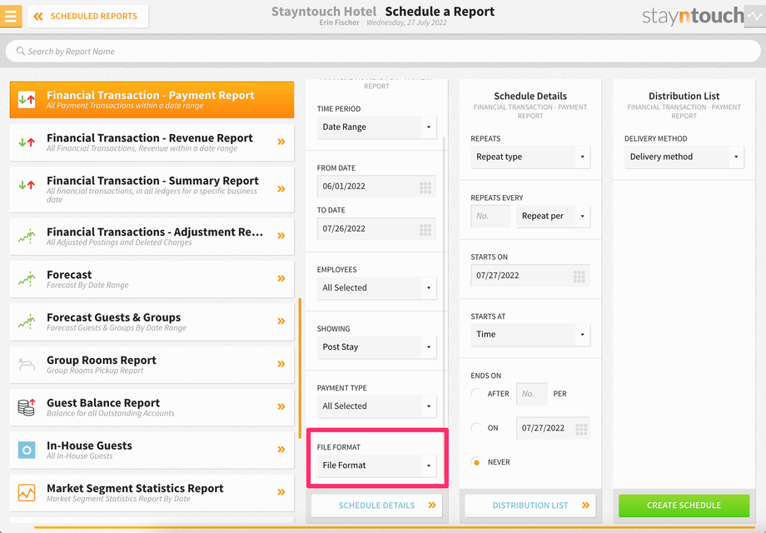The image size is (766, 533).
Task: Click the chevron beside Forecast
Action: click(281, 279)
